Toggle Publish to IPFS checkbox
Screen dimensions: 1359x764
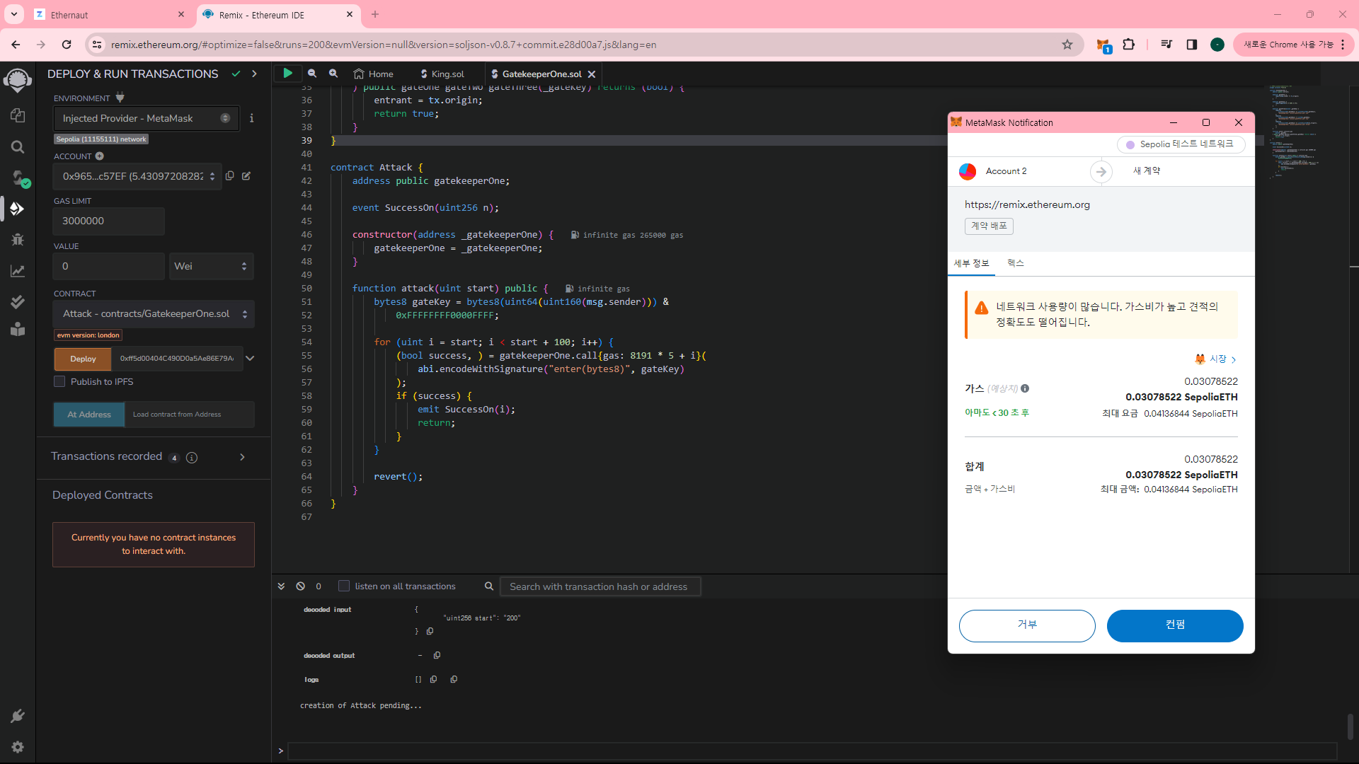point(59,381)
